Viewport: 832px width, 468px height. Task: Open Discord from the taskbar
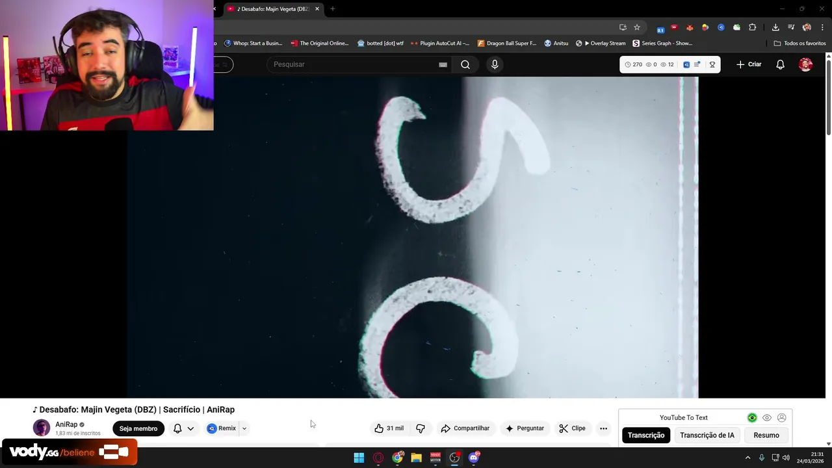click(x=474, y=458)
